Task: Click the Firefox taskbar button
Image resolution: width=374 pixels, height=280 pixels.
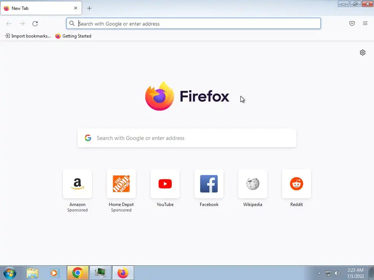Action: point(123,273)
